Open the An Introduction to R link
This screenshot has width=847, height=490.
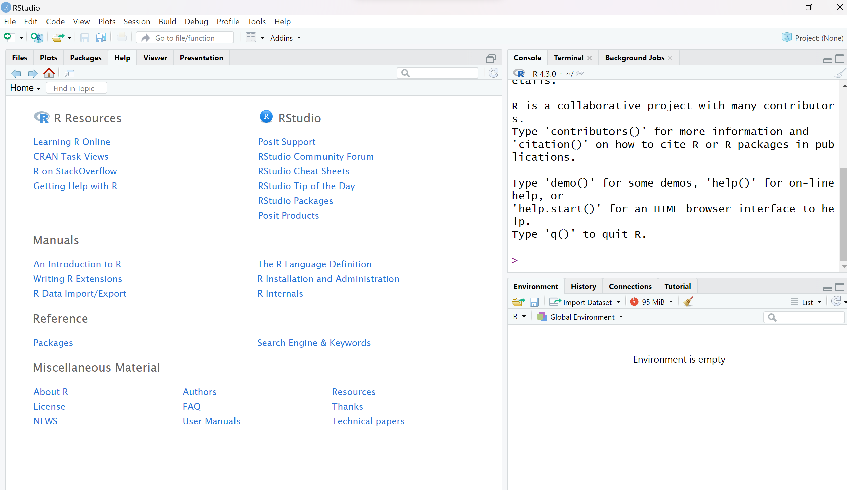(77, 264)
